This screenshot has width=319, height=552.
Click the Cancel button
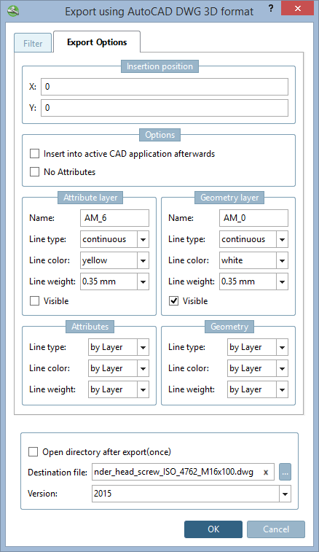[276, 529]
